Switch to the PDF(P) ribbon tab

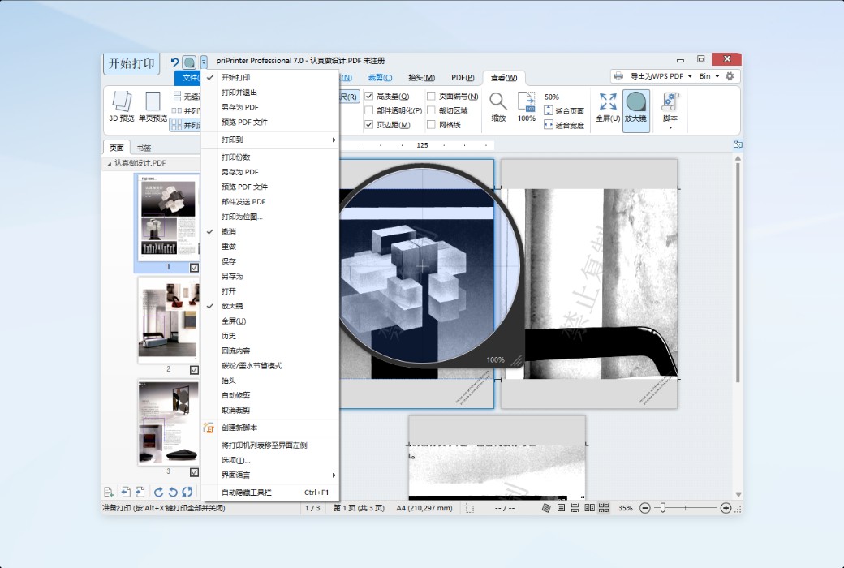coord(463,78)
